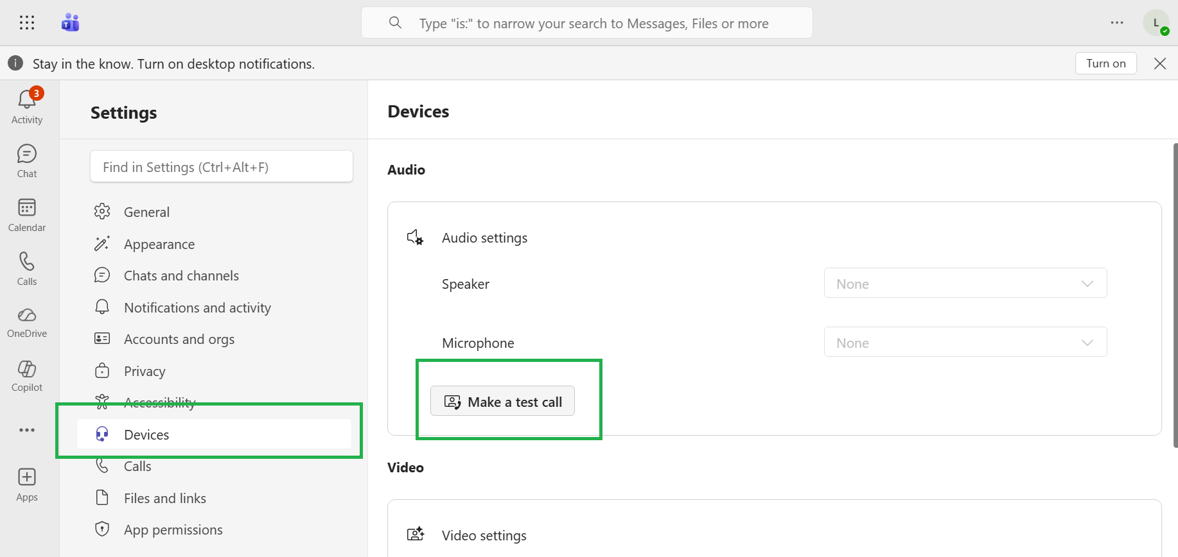Image resolution: width=1178 pixels, height=557 pixels.
Task: Dismiss the notifications banner
Action: tap(1159, 64)
